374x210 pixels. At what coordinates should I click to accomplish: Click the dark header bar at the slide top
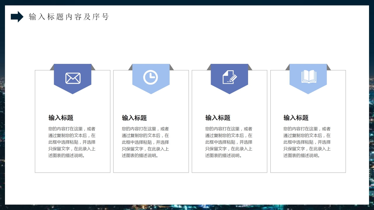pyautogui.click(x=187, y=2)
